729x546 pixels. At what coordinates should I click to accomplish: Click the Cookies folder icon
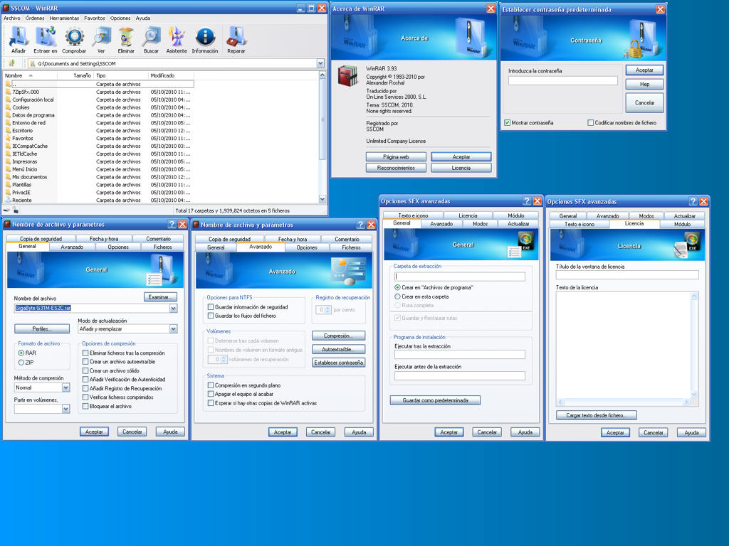pyautogui.click(x=8, y=107)
